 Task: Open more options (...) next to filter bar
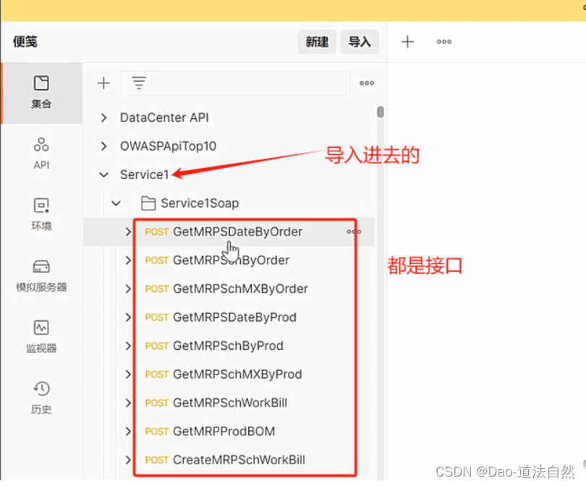(x=367, y=83)
